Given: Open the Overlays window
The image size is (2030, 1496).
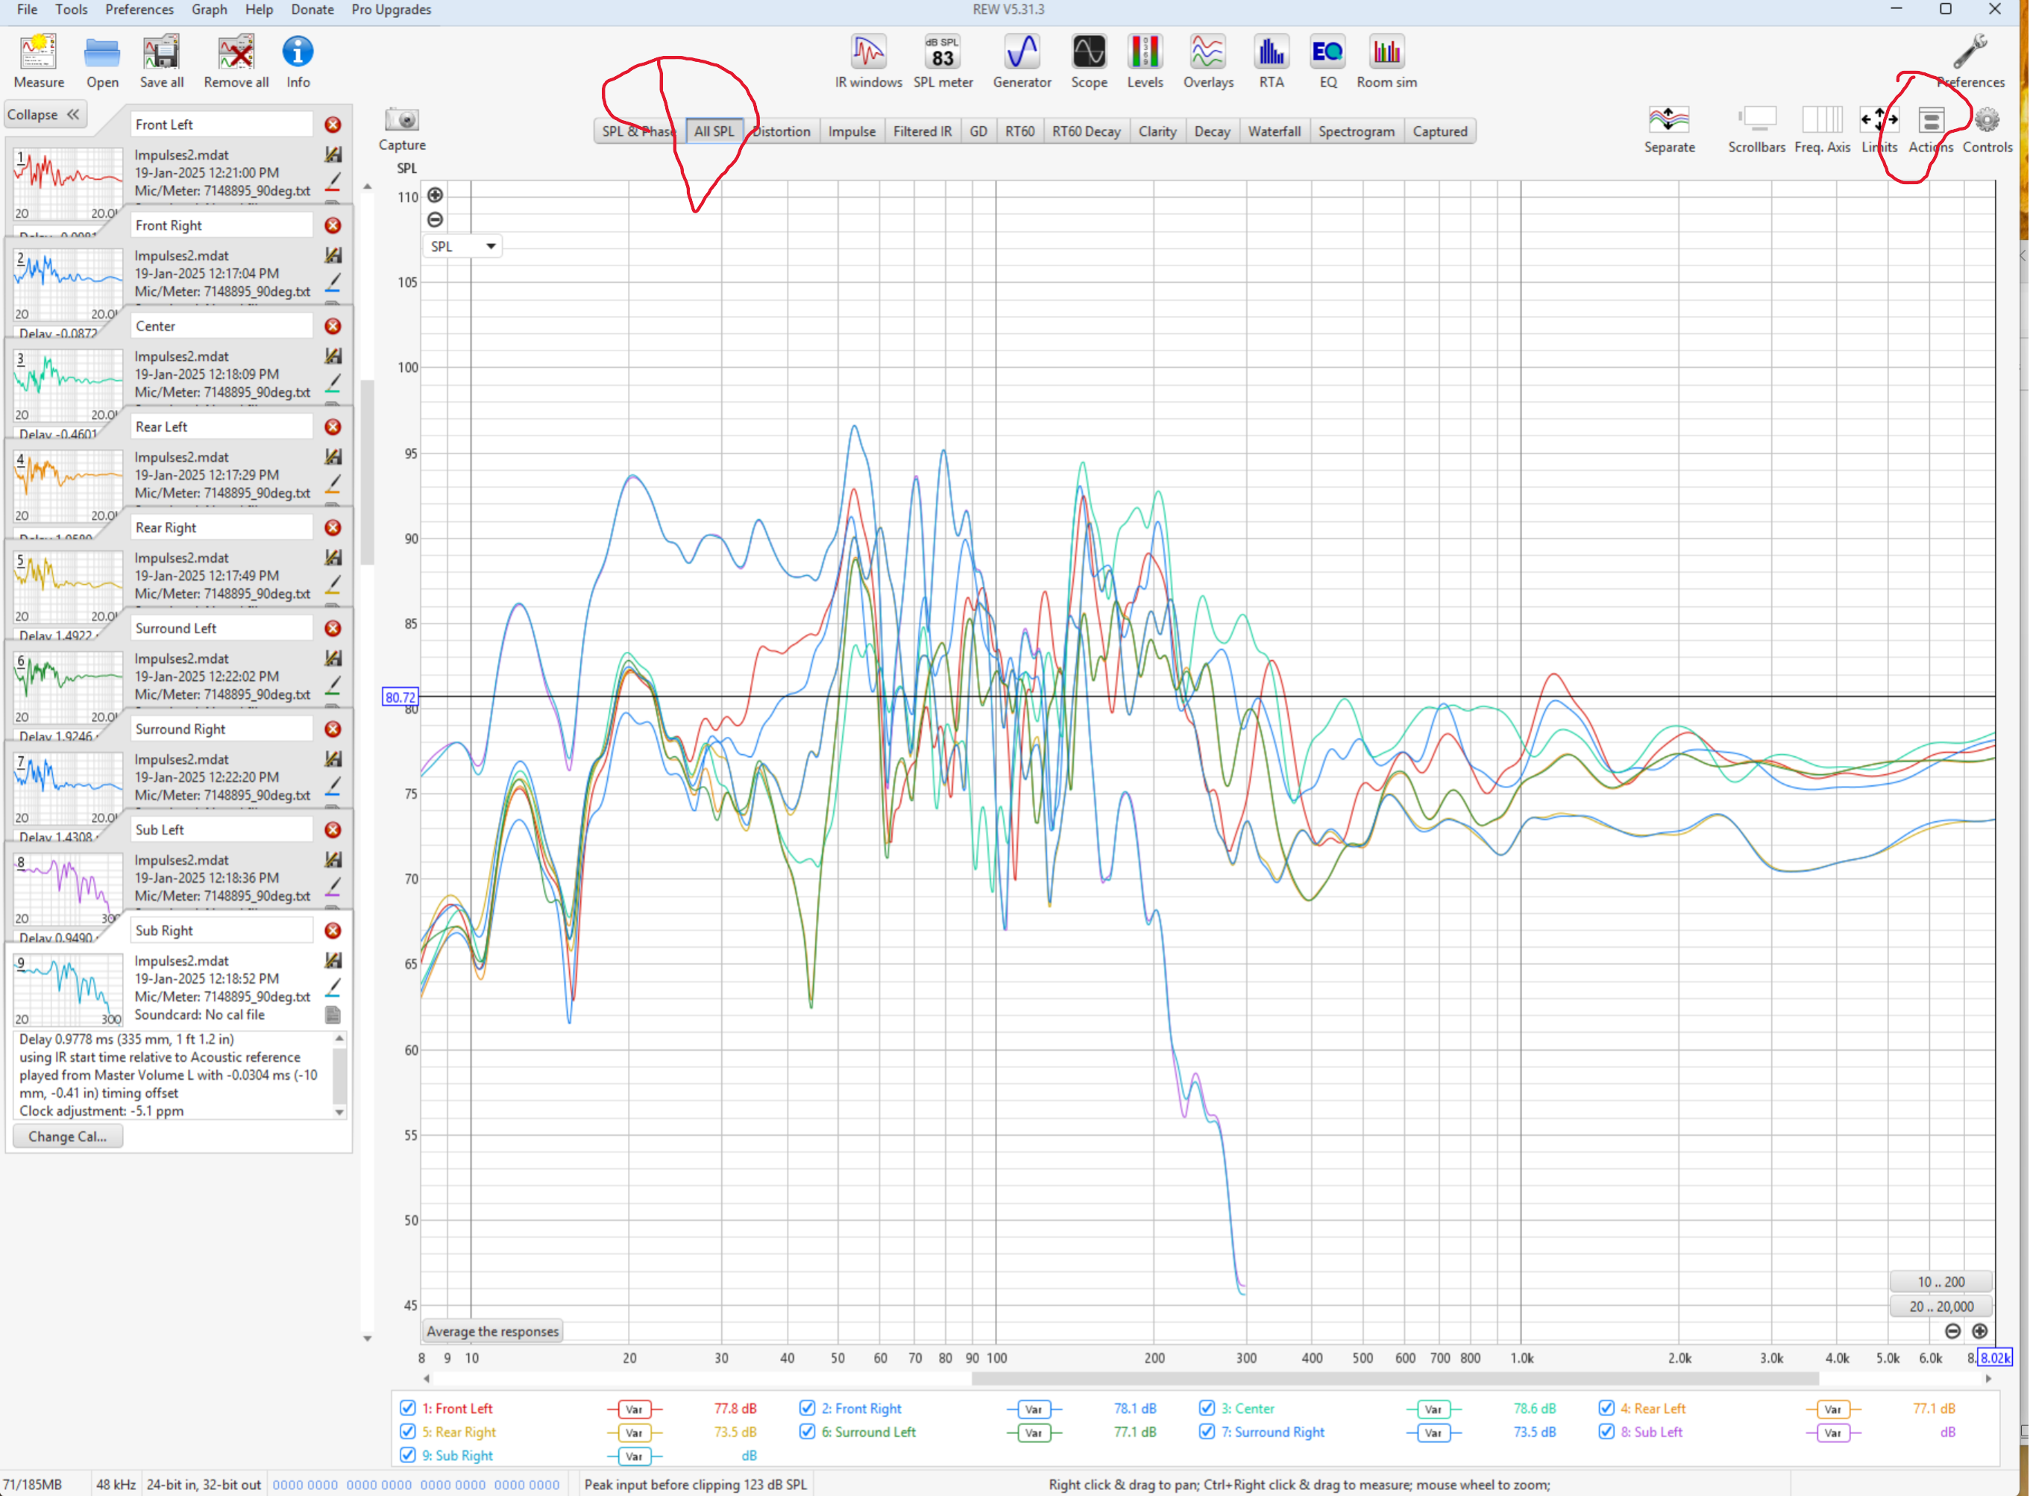Looking at the screenshot, I should point(1208,52).
